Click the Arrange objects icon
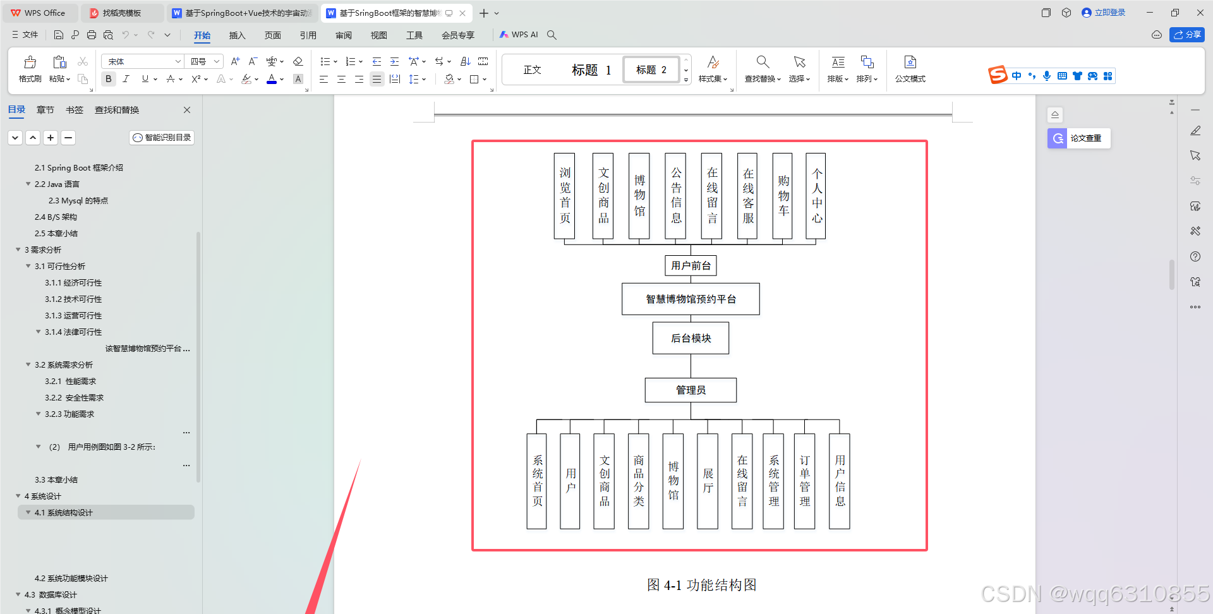1213x614 pixels. 867,62
